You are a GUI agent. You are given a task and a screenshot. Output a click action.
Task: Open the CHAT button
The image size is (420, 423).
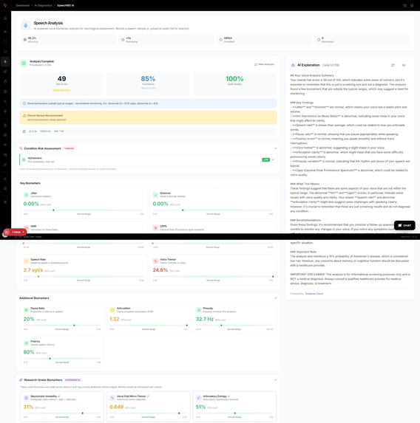404,225
